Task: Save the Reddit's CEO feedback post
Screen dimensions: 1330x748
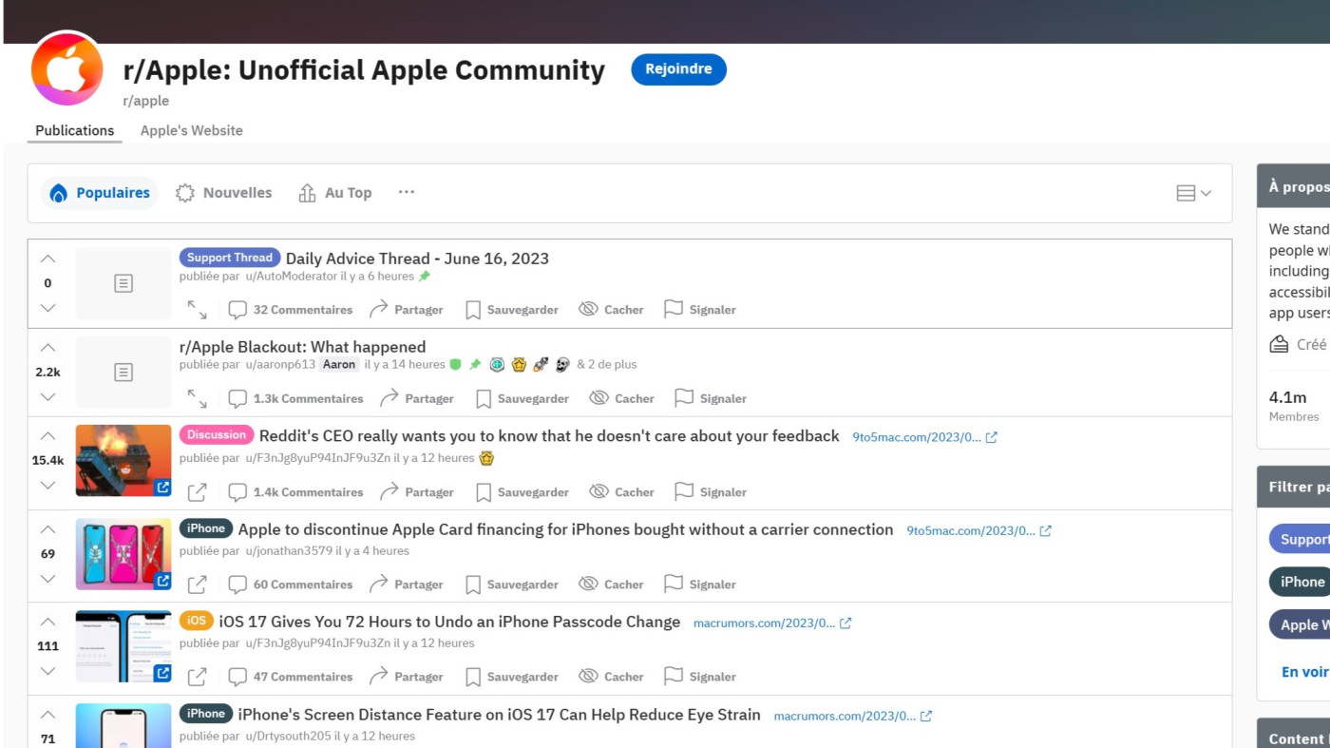Action: [522, 492]
